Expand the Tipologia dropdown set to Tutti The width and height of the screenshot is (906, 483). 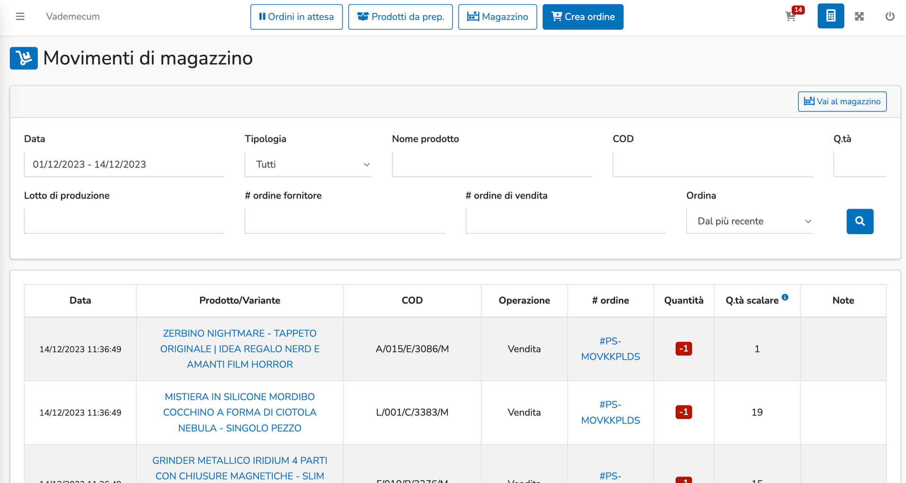tap(308, 165)
